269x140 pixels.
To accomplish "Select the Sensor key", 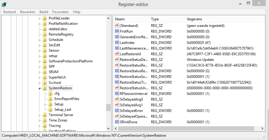I will click(54, 50).
